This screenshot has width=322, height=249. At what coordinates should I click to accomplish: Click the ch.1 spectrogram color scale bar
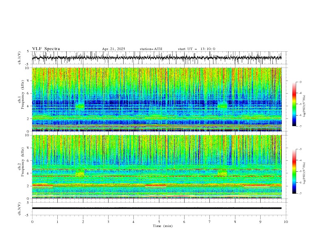pyautogui.click(x=294, y=104)
